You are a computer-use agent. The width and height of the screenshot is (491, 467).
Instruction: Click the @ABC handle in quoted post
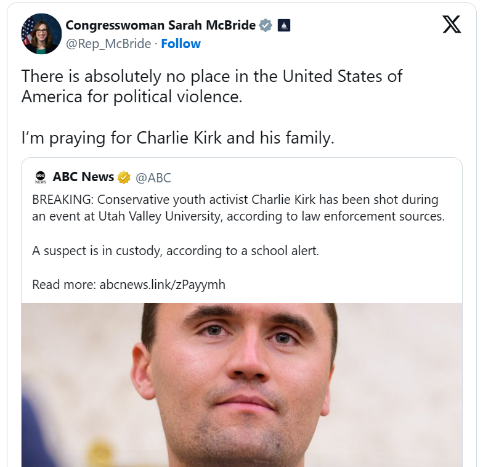tap(153, 178)
